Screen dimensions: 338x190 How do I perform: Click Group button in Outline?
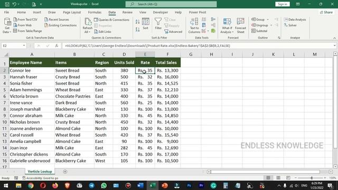[x=258, y=20]
